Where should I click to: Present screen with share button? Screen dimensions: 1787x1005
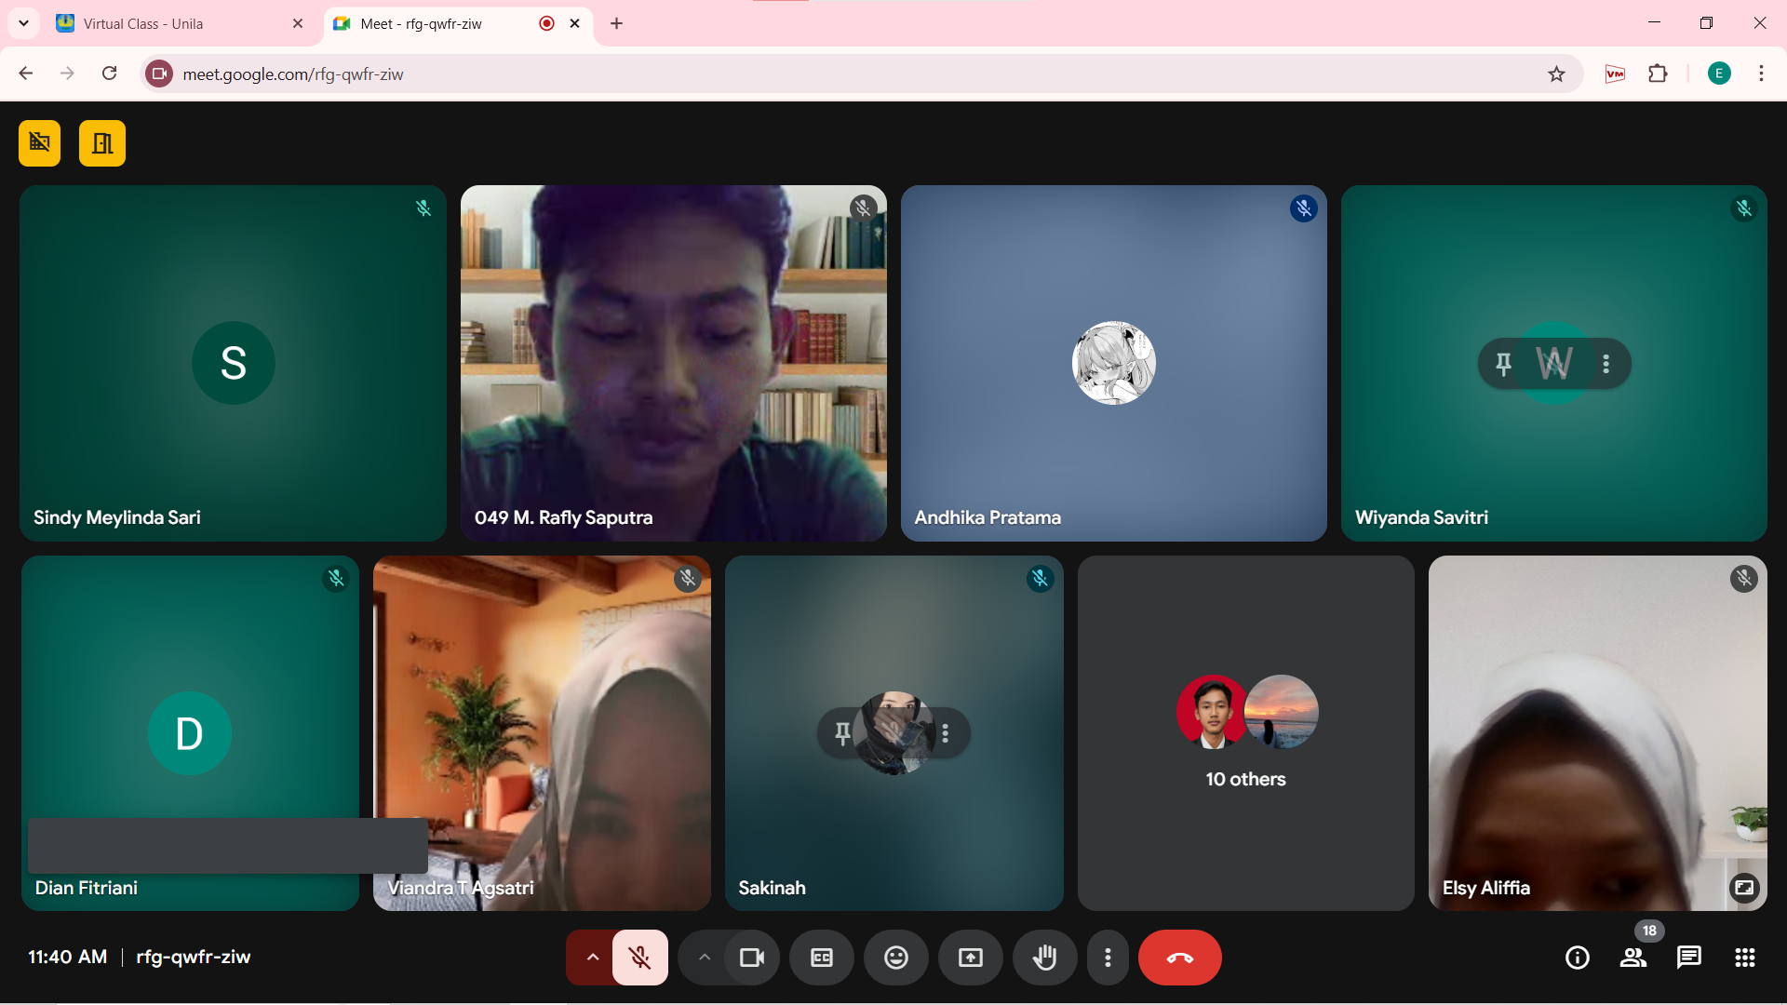click(970, 958)
